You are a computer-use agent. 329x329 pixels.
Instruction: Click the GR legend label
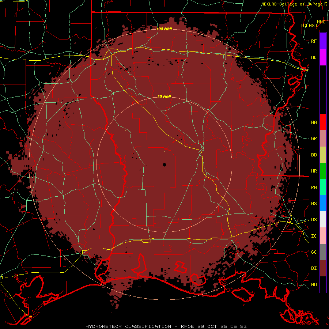pyautogui.click(x=314, y=139)
